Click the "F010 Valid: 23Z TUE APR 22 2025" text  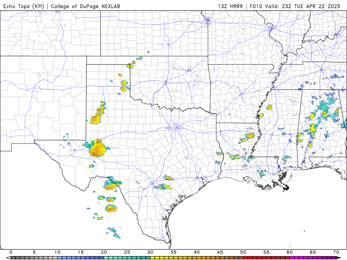295,6
